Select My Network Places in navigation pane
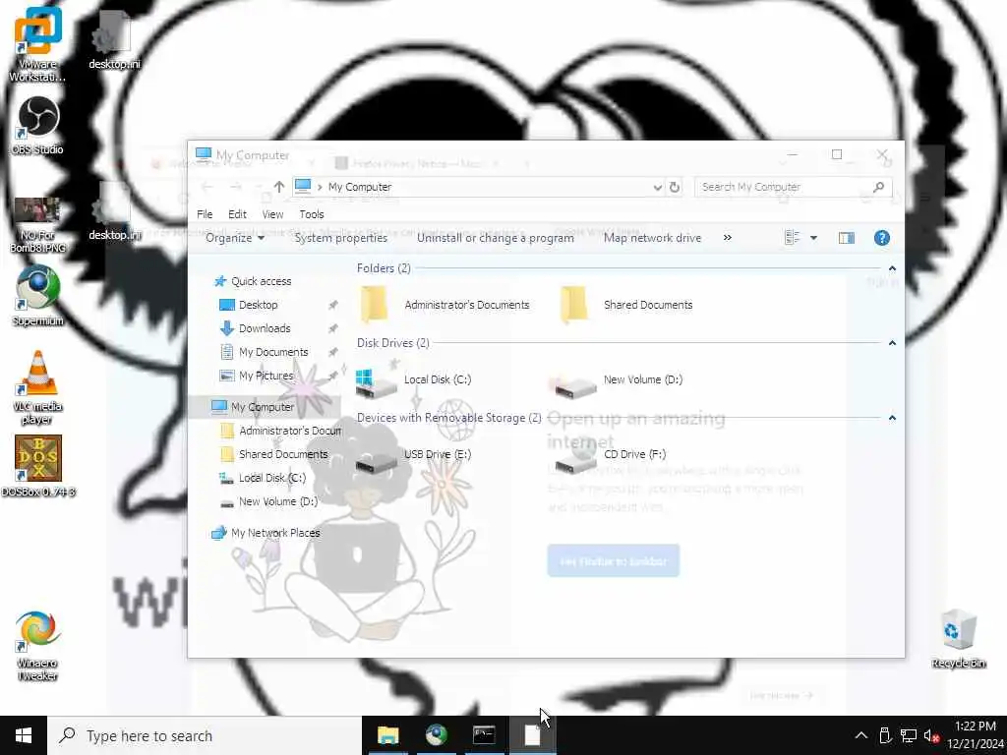 click(266, 533)
